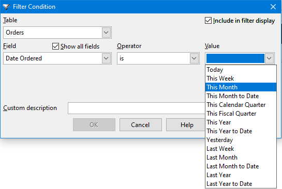Open Help for filter conditions
This screenshot has height=189, width=282.
(x=186, y=125)
